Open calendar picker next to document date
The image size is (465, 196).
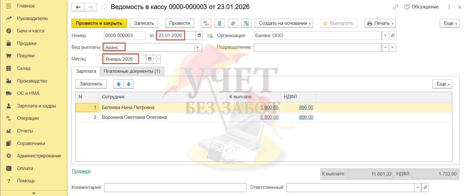tap(199, 36)
